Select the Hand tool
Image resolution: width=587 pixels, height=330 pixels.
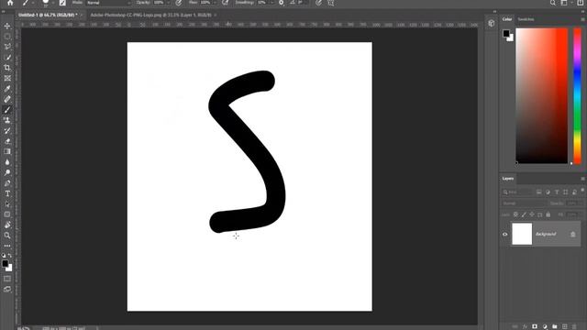click(x=7, y=225)
